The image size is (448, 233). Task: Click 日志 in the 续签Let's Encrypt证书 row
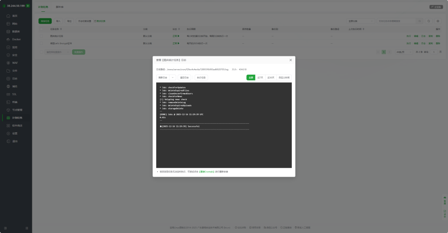tap(423, 43)
